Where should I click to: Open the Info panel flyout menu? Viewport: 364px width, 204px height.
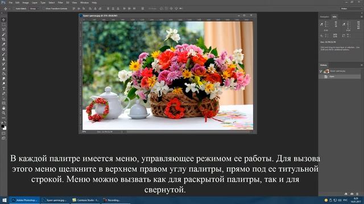point(362,16)
